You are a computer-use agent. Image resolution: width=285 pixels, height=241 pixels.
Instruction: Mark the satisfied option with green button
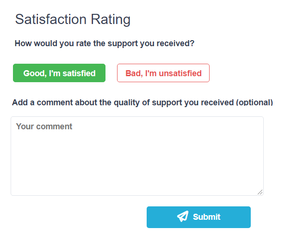(x=59, y=73)
